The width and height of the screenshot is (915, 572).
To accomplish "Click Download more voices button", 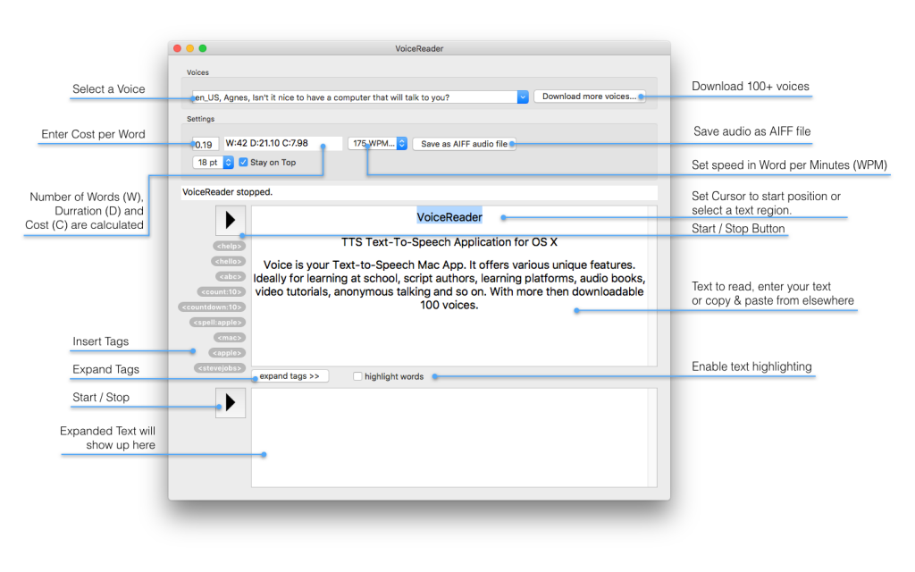I will [x=590, y=97].
